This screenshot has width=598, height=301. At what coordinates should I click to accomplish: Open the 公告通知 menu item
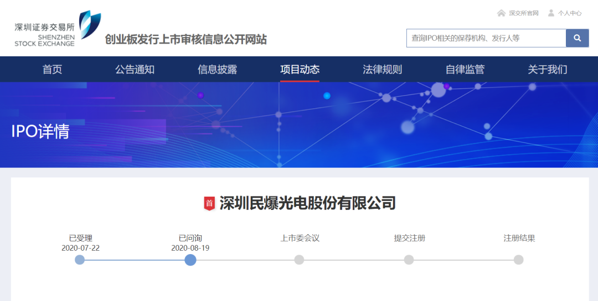[x=135, y=69]
